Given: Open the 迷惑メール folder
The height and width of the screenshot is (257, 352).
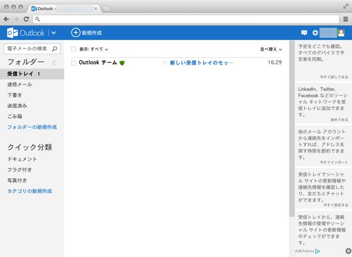Looking at the screenshot, I should click(x=20, y=84).
